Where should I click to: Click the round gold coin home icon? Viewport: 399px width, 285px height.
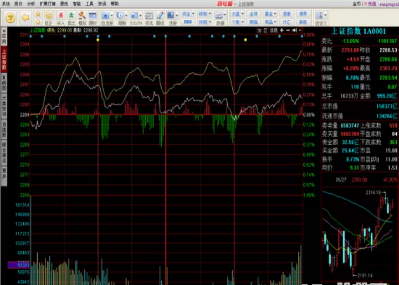11,18
